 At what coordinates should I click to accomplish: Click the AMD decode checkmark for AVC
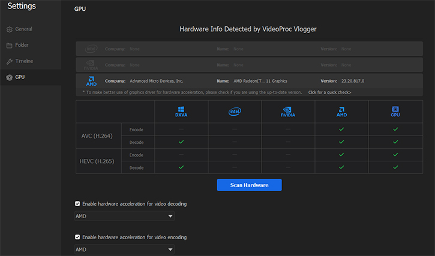point(341,142)
